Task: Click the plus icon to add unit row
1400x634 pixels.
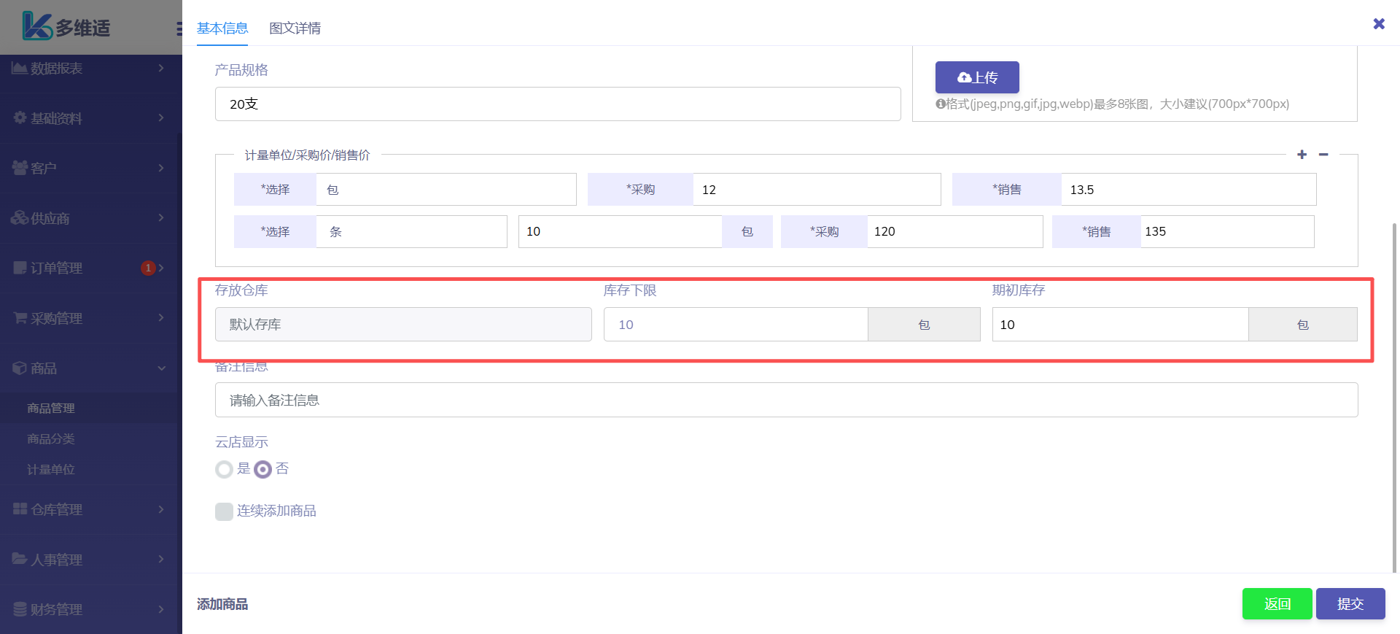Action: [x=1302, y=155]
